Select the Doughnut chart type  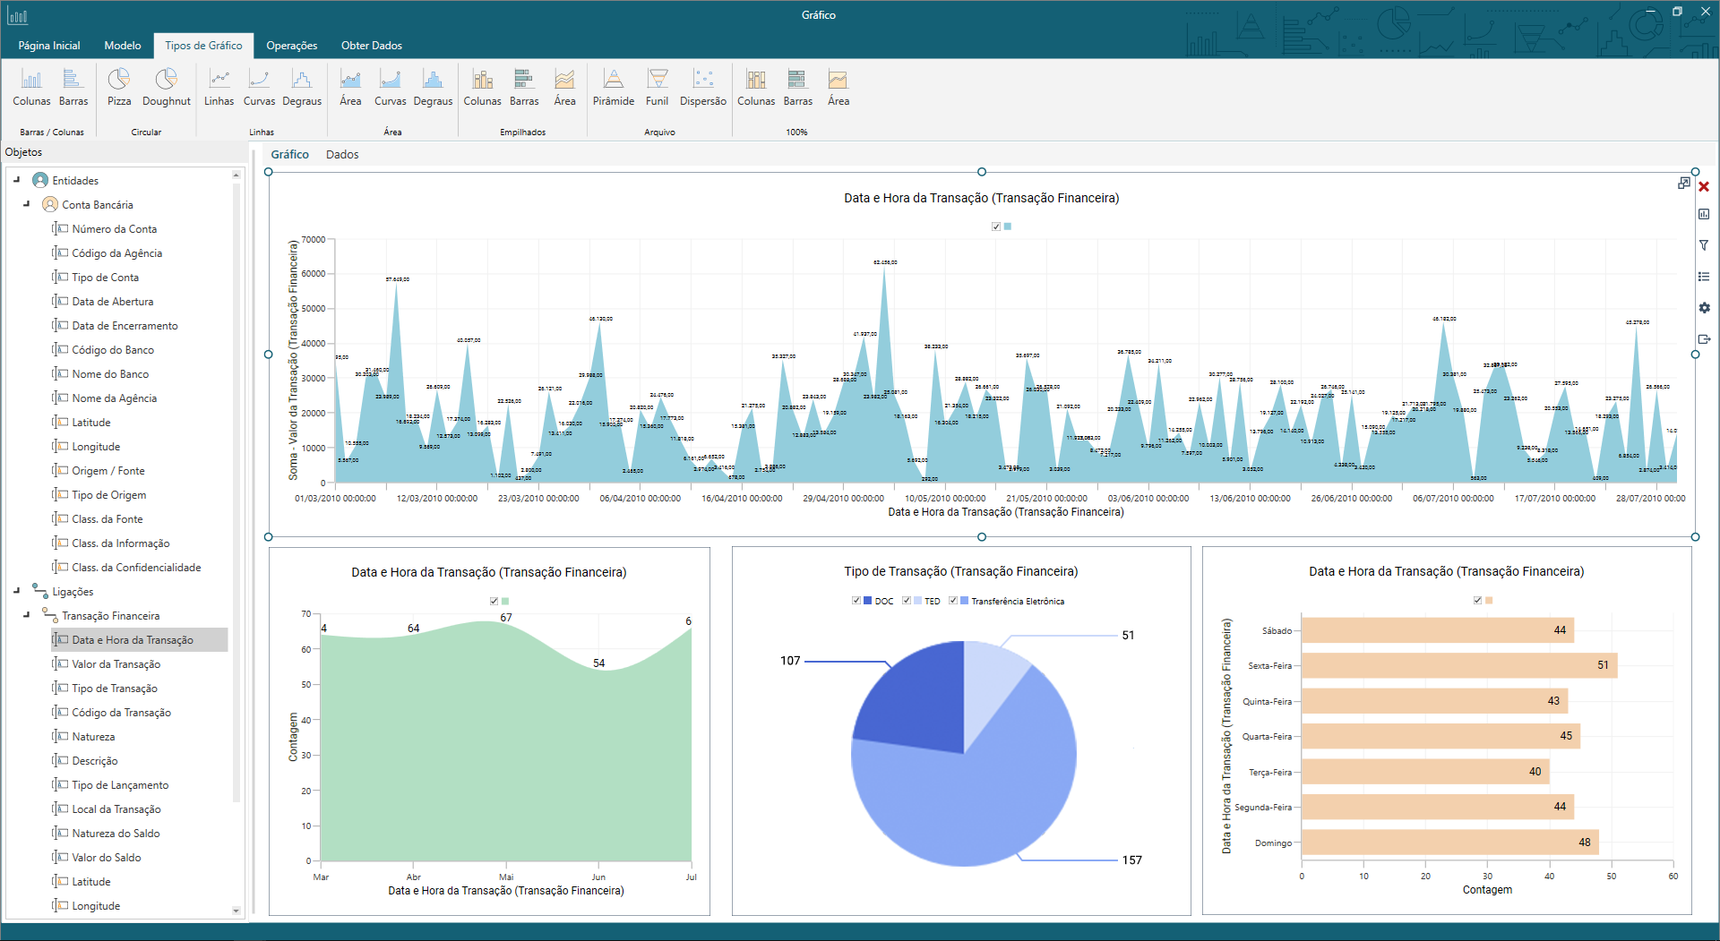tap(166, 88)
